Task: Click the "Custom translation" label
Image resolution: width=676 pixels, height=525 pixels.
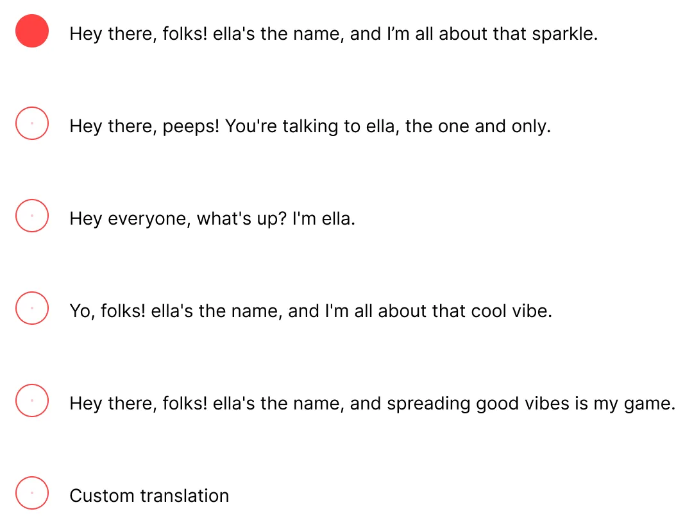Action: point(149,495)
